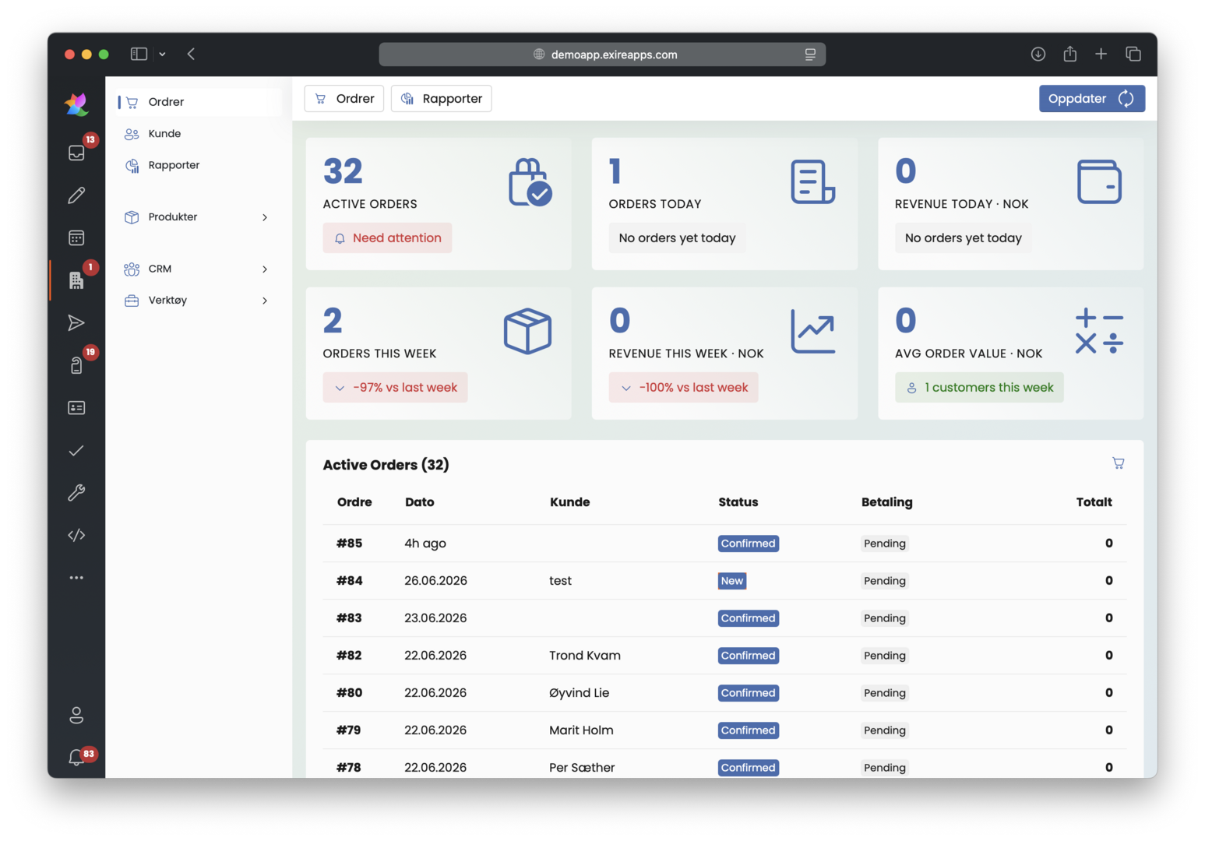Click the checkmark icon in sidebar
The height and width of the screenshot is (841, 1205).
coord(76,451)
